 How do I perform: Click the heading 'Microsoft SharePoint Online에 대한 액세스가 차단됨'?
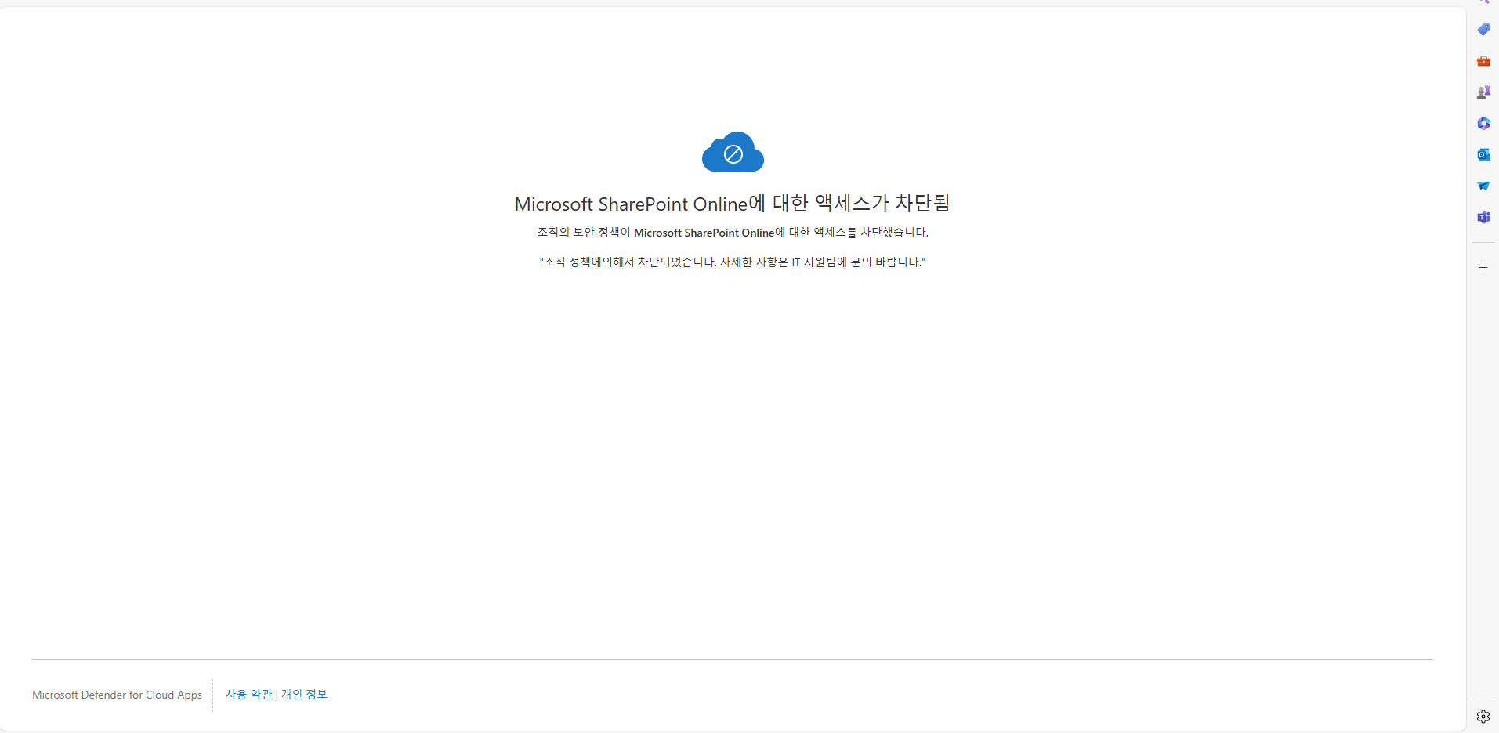tap(732, 204)
